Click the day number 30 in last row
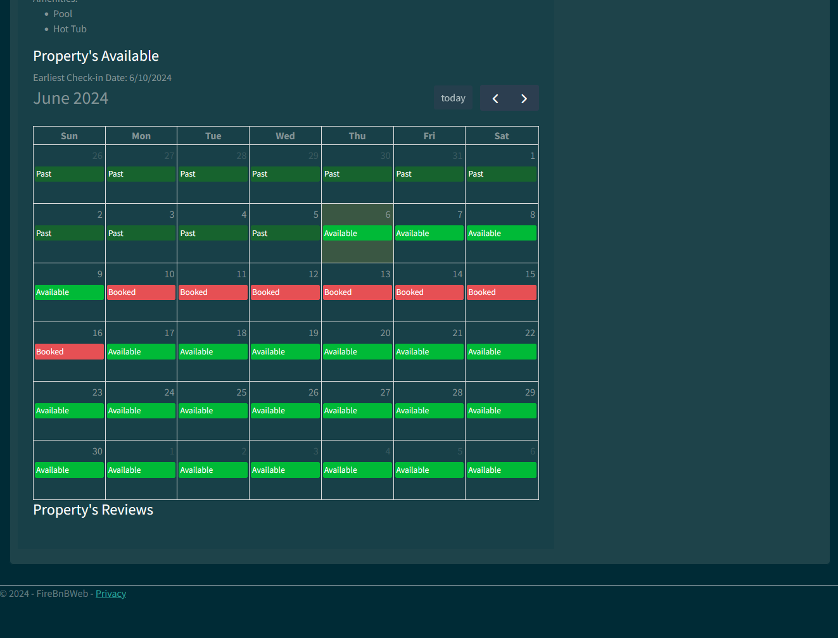Screen dimensions: 838x638 click(97, 451)
